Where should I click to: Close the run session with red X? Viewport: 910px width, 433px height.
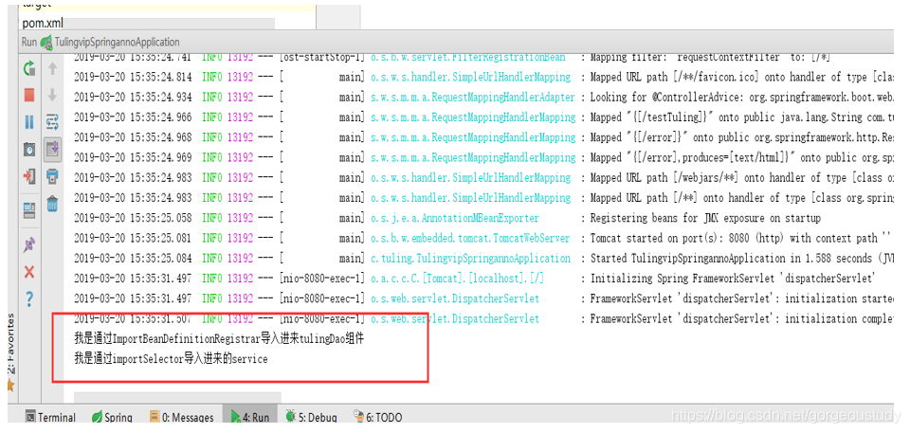click(x=29, y=272)
